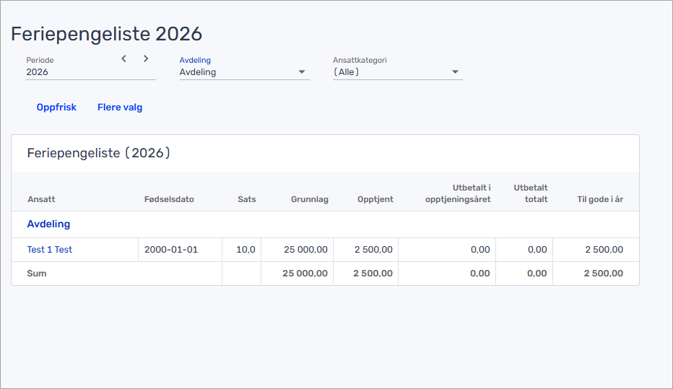
Task: Go to previous period with left chevron
Action: (124, 59)
